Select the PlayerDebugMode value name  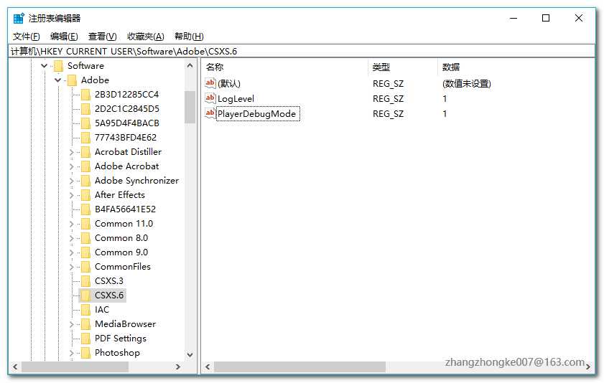(257, 114)
